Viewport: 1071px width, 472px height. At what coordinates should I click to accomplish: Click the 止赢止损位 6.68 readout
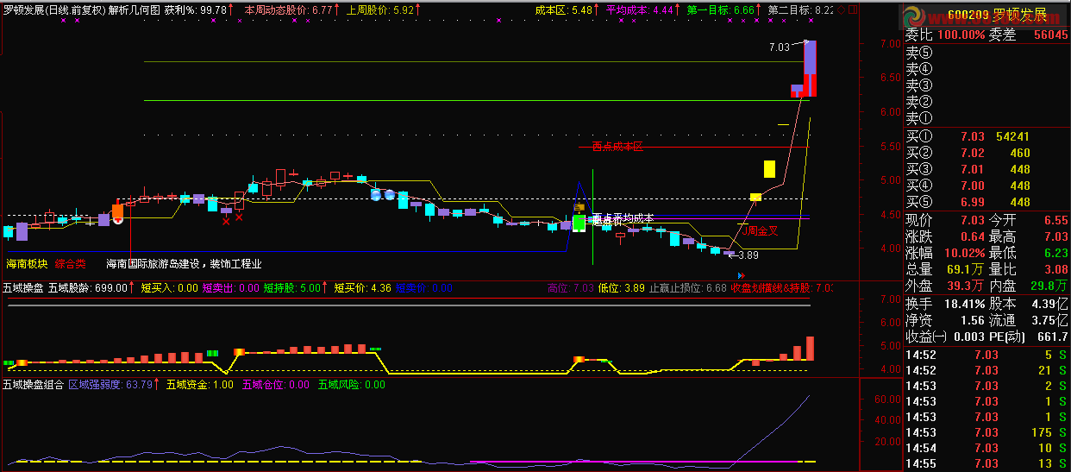(687, 288)
